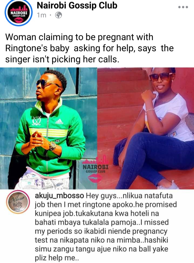Click the woman's sunglasses in right photo
Image resolution: width=194 pixels, height=263 pixels.
tap(161, 77)
